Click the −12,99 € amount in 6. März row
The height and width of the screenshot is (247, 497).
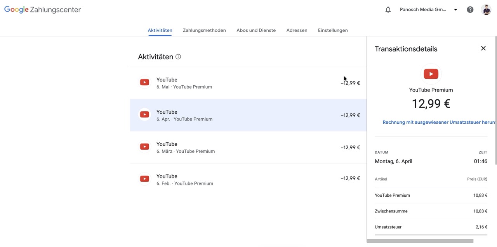pyautogui.click(x=350, y=147)
